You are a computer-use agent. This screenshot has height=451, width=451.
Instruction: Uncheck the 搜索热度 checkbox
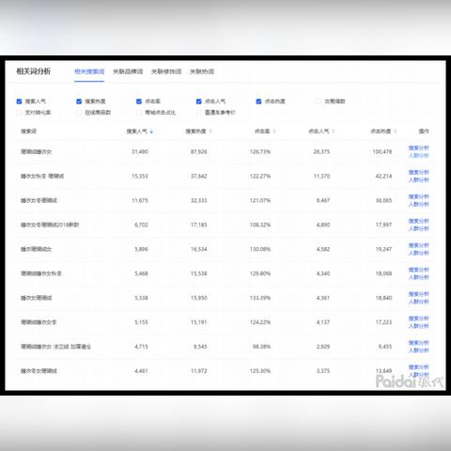coord(79,101)
